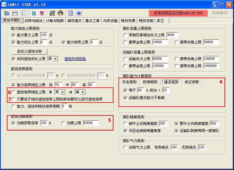Click the 功绩获取倍率 input field
234x170 pixels.
(44, 123)
